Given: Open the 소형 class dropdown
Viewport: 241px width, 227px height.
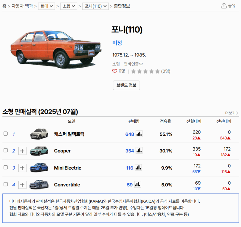Looking at the screenshot, I should pos(69,6).
